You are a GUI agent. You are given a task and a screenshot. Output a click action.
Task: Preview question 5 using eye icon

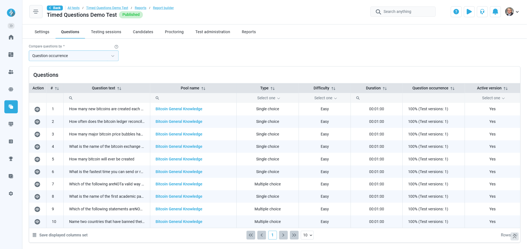click(37, 159)
